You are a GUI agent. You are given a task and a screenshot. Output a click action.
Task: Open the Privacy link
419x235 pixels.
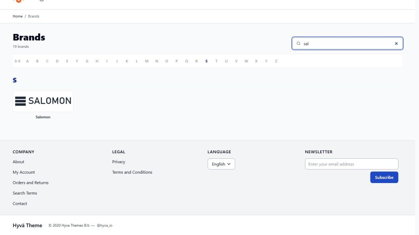[x=119, y=162]
